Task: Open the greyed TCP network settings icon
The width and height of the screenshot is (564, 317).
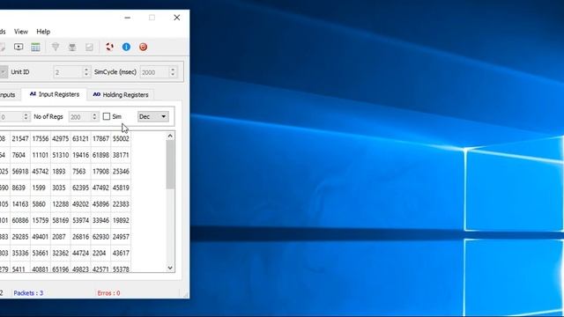Action: (72, 47)
